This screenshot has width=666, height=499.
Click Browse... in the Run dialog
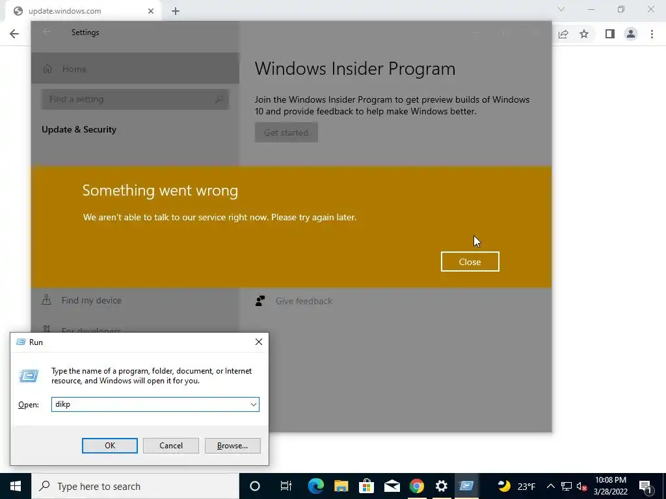[232, 446]
